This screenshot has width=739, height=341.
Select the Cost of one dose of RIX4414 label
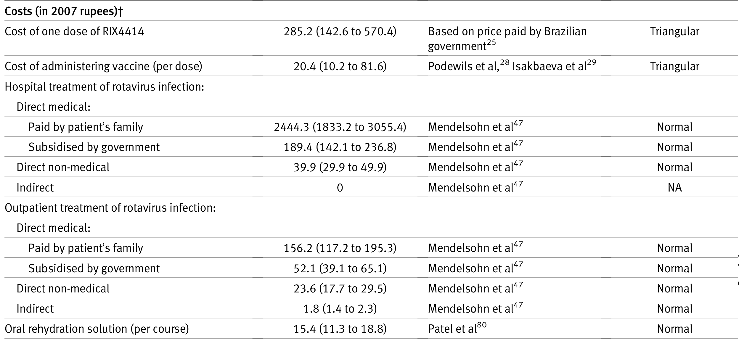click(74, 31)
